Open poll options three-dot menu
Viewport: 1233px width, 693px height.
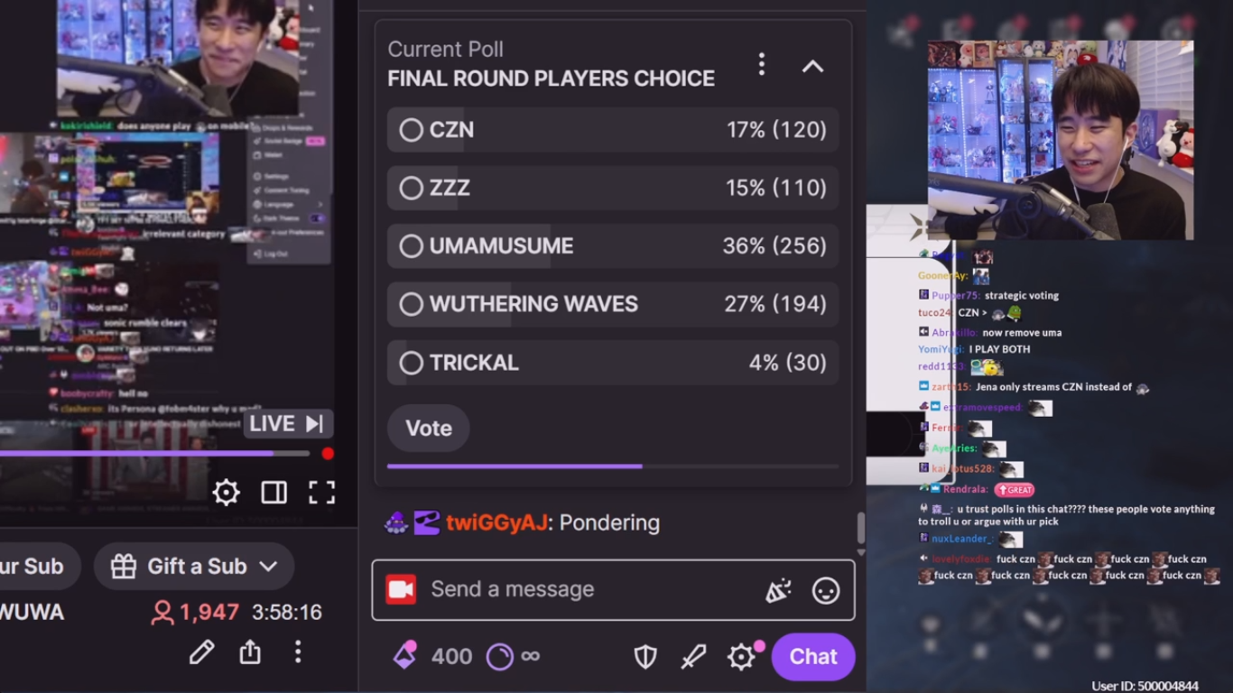click(762, 64)
